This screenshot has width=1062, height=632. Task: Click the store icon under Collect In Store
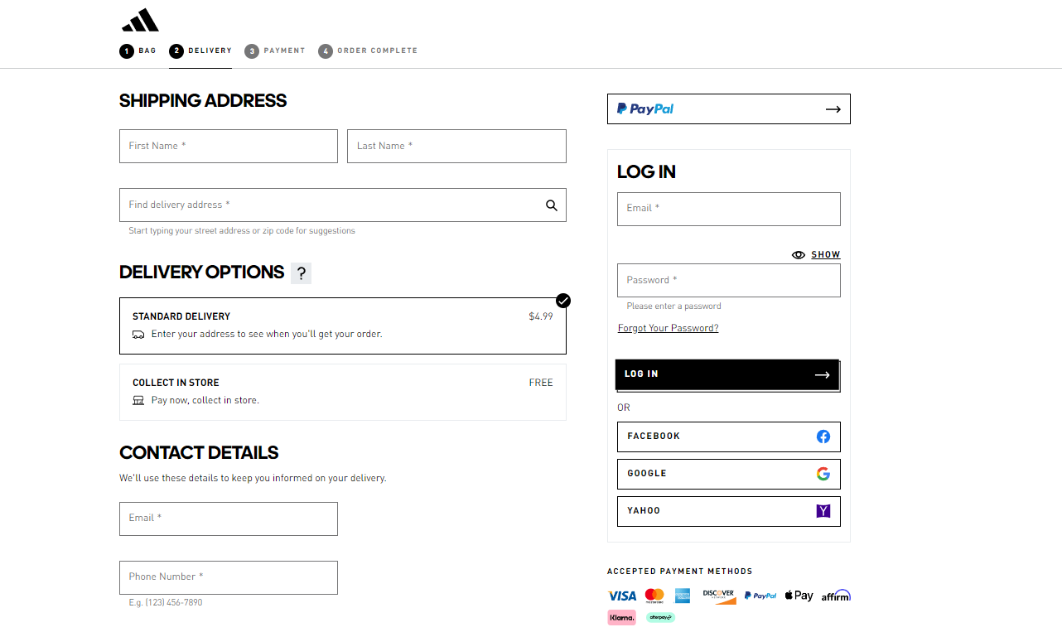click(x=138, y=399)
